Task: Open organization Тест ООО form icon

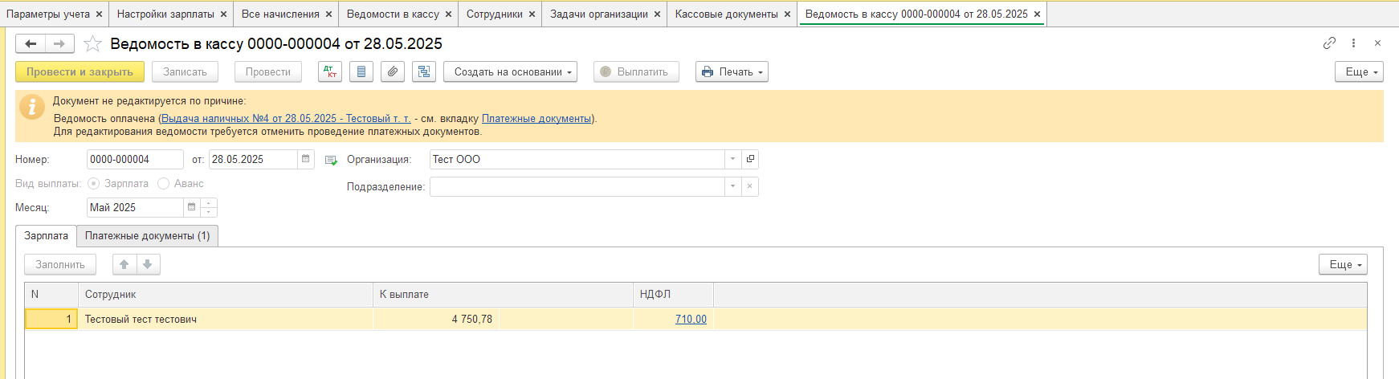Action: [750, 160]
